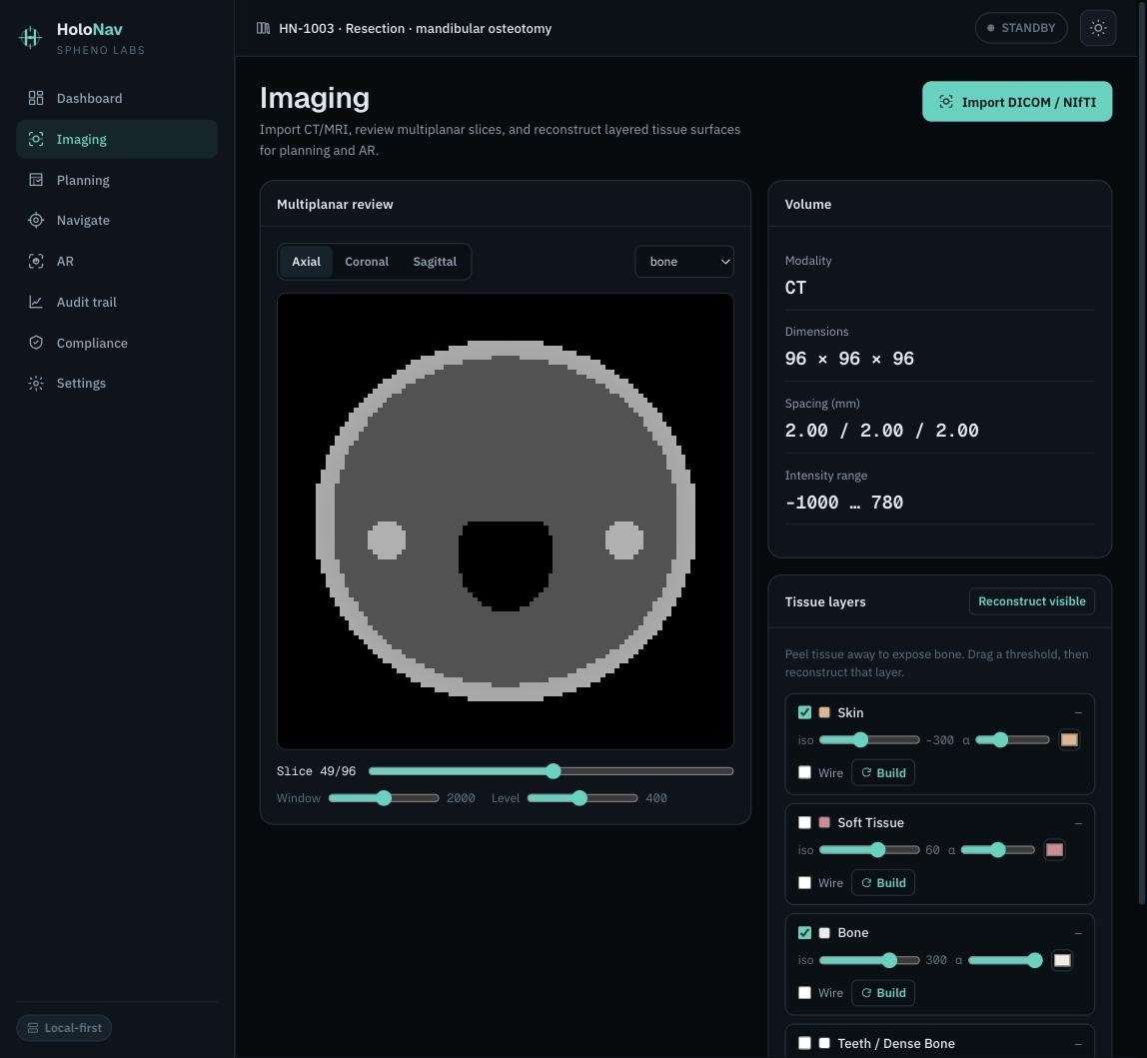
Task: Click the Bone iso threshold slider
Action: click(x=869, y=960)
